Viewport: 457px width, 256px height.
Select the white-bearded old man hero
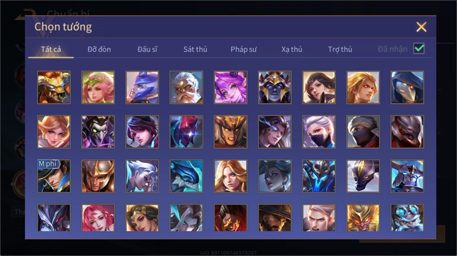pos(186,88)
